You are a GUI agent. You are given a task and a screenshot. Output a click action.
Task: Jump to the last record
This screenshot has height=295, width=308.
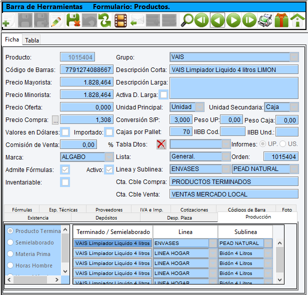[x=249, y=20]
